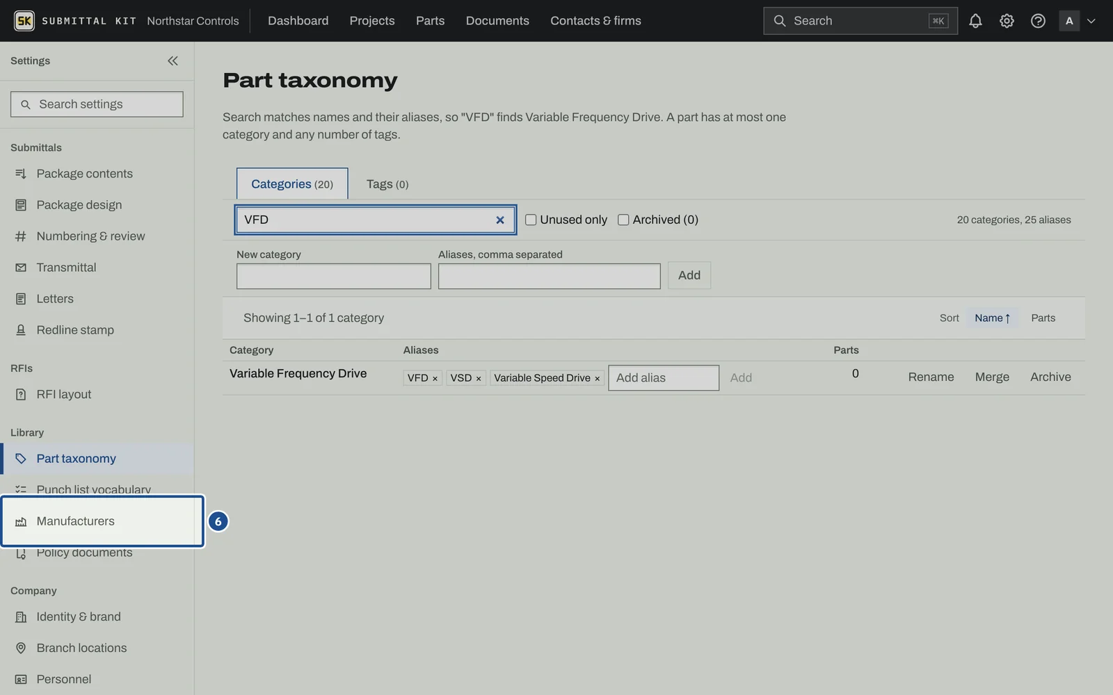Navigate to the Dashboard
1113x695 pixels.
pos(298,21)
